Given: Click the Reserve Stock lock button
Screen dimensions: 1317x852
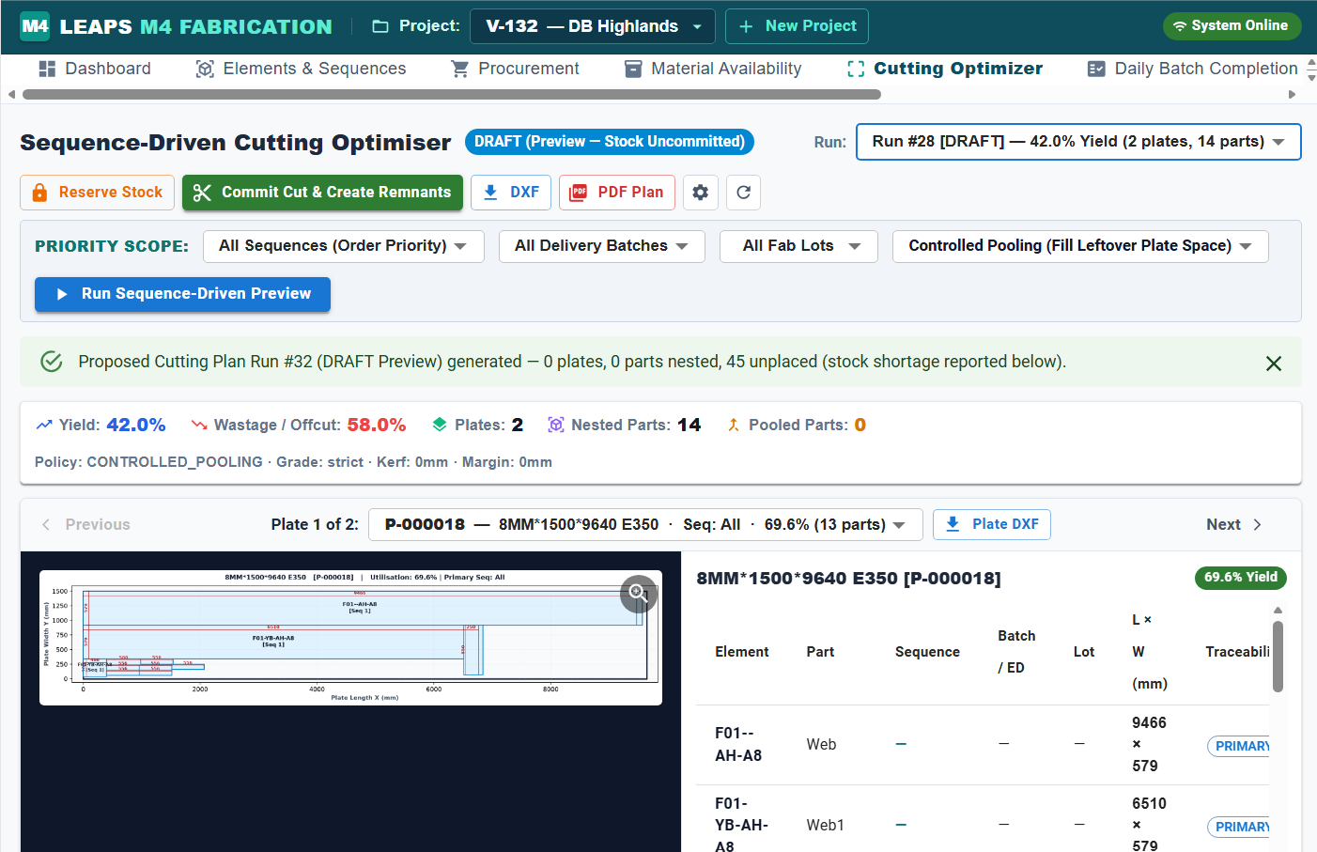Looking at the screenshot, I should (97, 193).
